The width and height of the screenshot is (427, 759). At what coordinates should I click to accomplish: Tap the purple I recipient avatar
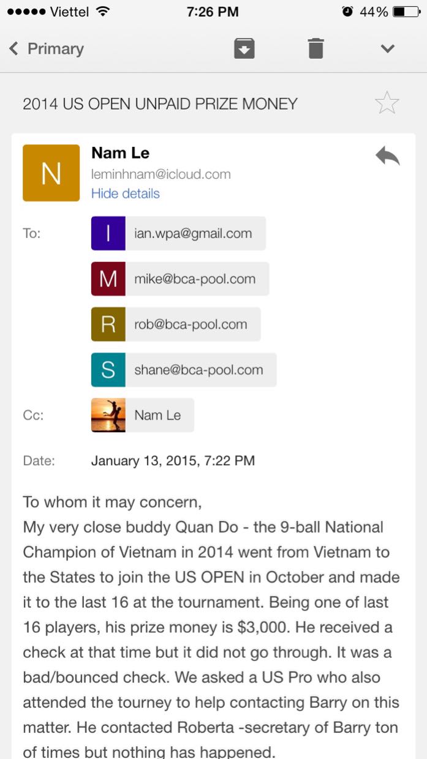108,233
